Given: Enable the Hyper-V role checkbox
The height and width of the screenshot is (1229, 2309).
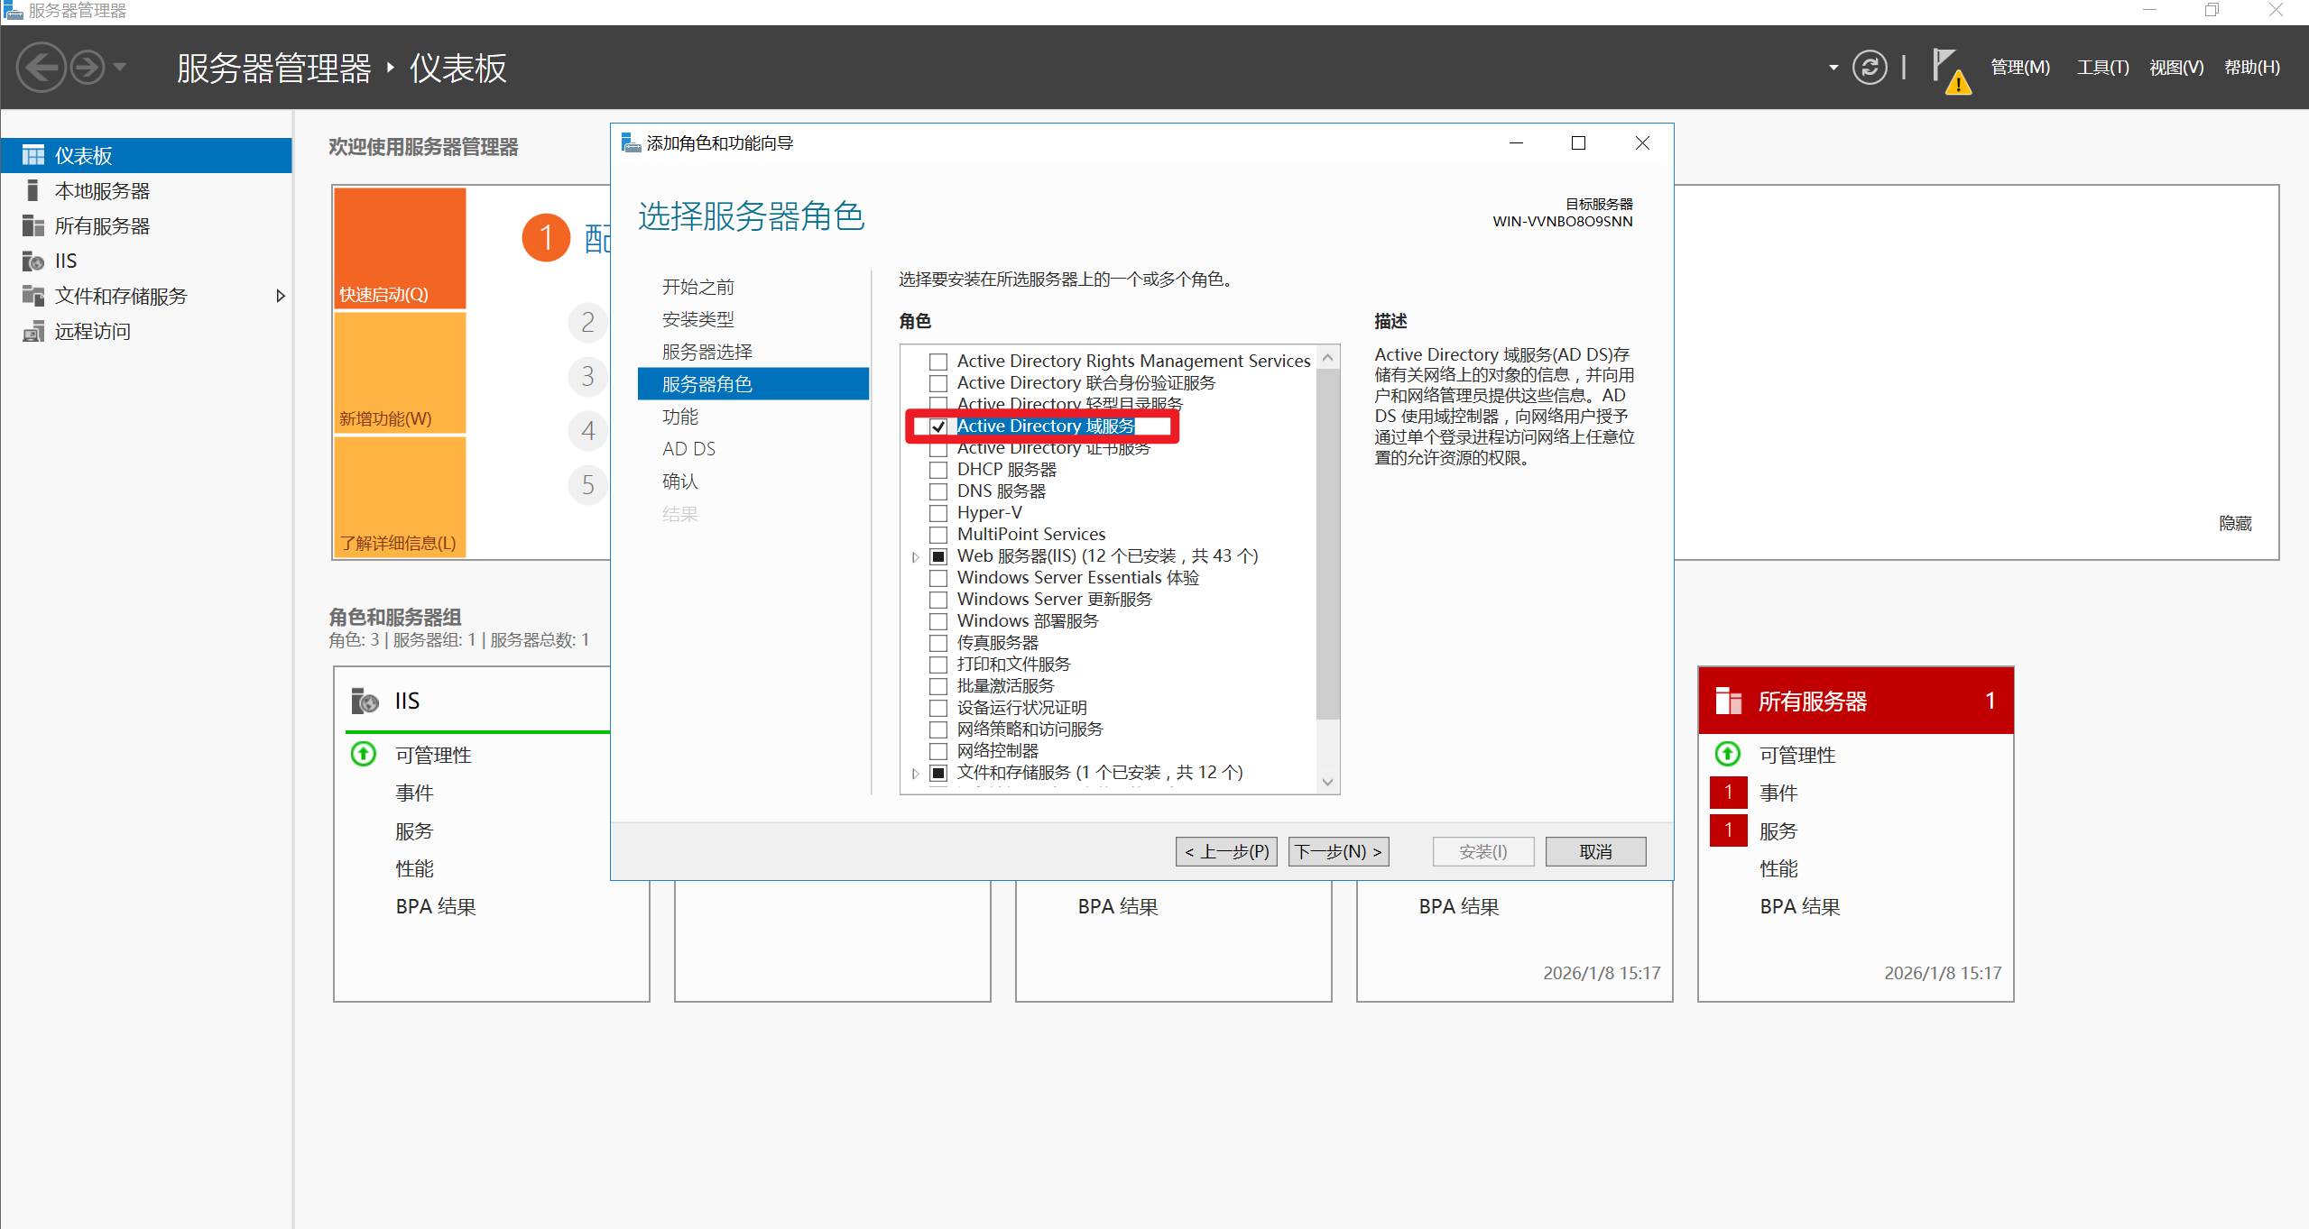Looking at the screenshot, I should pos(938,513).
